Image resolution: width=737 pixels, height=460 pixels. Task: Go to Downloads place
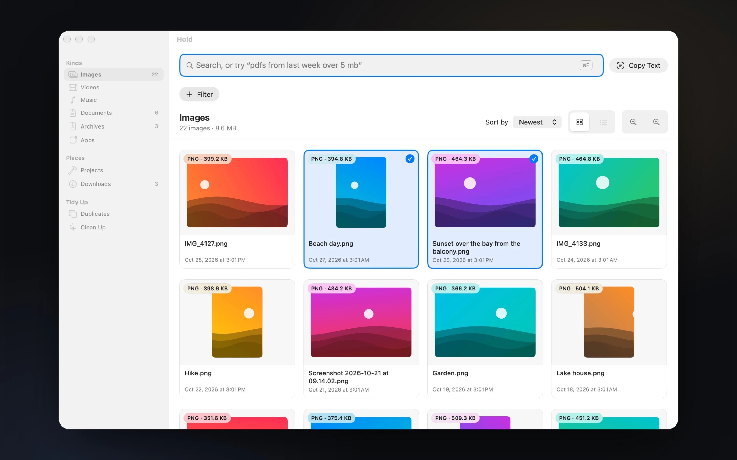click(x=114, y=184)
